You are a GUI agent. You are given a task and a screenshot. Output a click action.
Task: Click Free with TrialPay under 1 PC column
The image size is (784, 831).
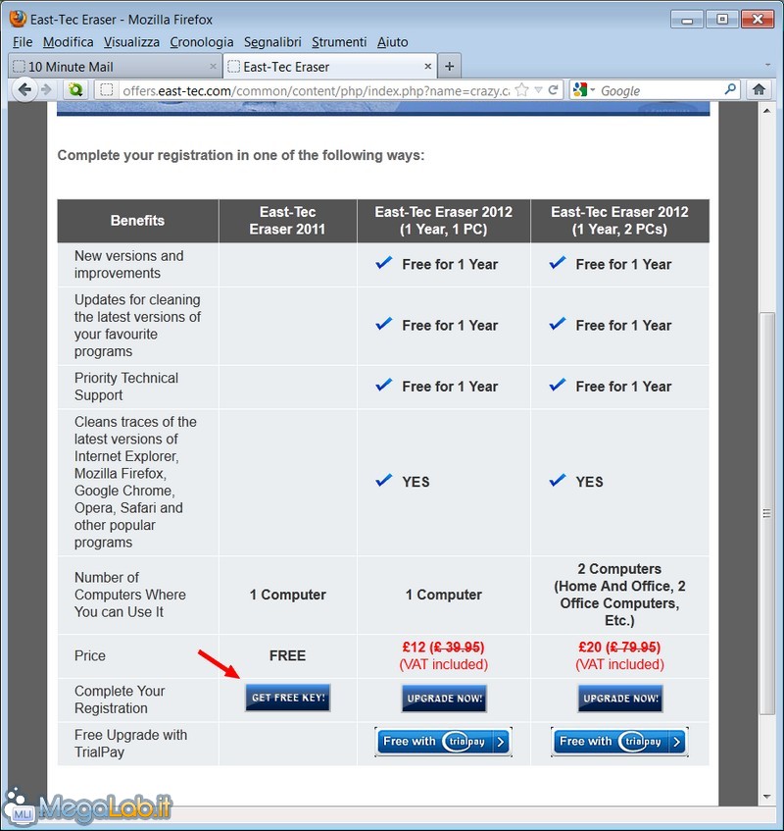pyautogui.click(x=443, y=742)
